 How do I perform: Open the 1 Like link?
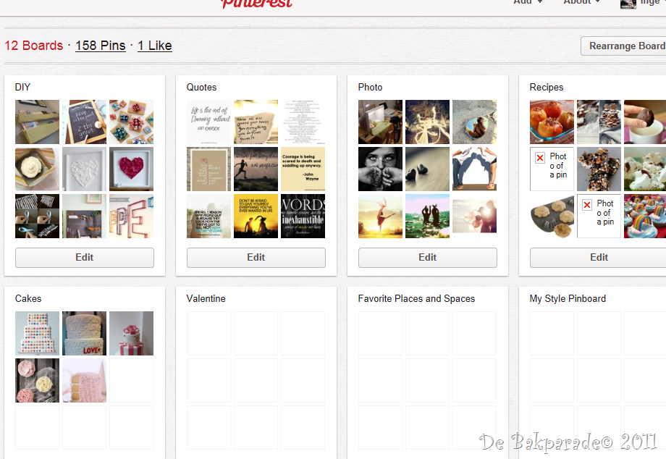click(155, 46)
